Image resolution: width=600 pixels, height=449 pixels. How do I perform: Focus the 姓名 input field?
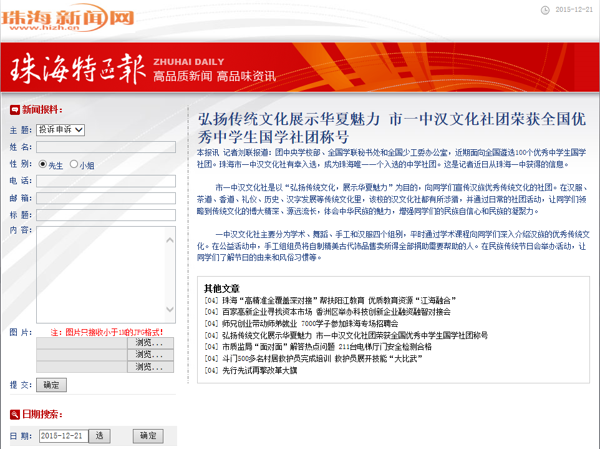click(x=106, y=147)
